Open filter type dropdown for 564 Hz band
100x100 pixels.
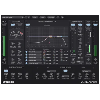[35, 55]
